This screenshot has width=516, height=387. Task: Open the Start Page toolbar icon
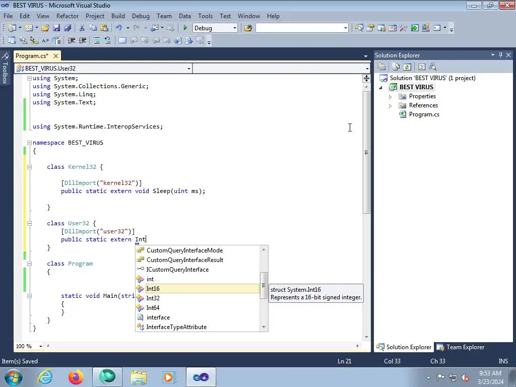[415, 28]
